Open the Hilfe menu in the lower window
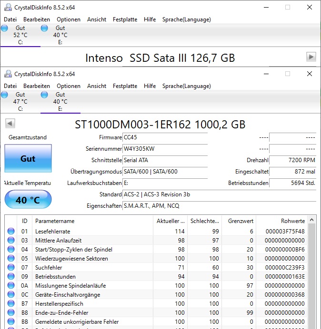The width and height of the screenshot is (321, 329). tap(150, 86)
